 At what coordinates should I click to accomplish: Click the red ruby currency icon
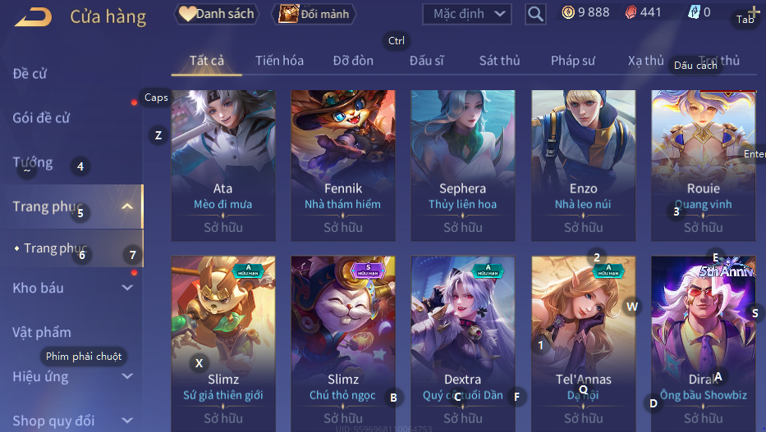(x=631, y=12)
